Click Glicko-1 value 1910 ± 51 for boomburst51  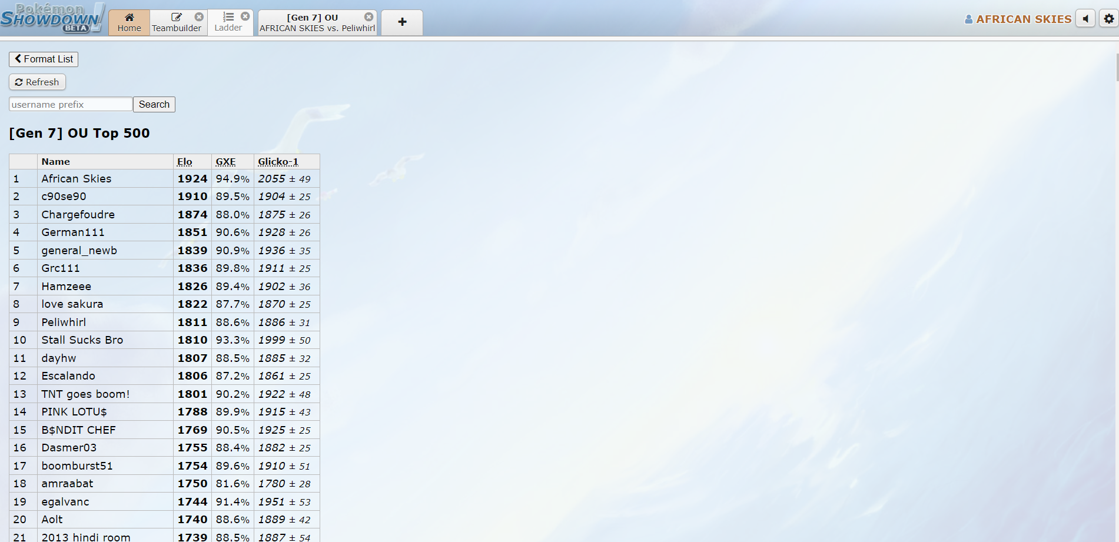(284, 466)
